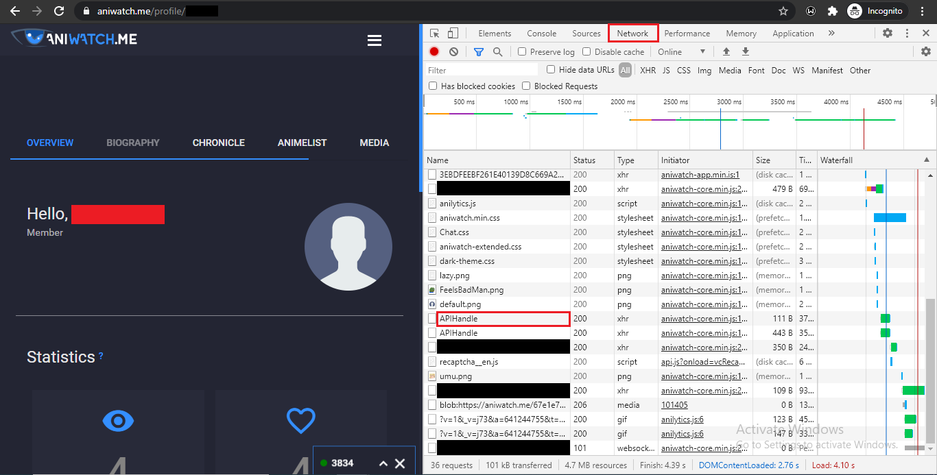Enable the Preserve log checkbox
This screenshot has height=475, width=937.
pos(522,51)
